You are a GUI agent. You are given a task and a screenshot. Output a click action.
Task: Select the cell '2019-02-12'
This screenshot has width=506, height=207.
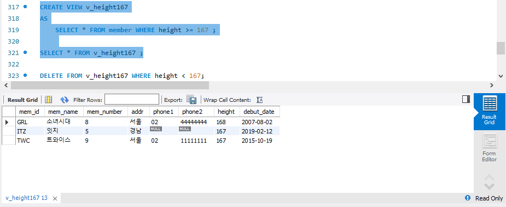pyautogui.click(x=259, y=131)
